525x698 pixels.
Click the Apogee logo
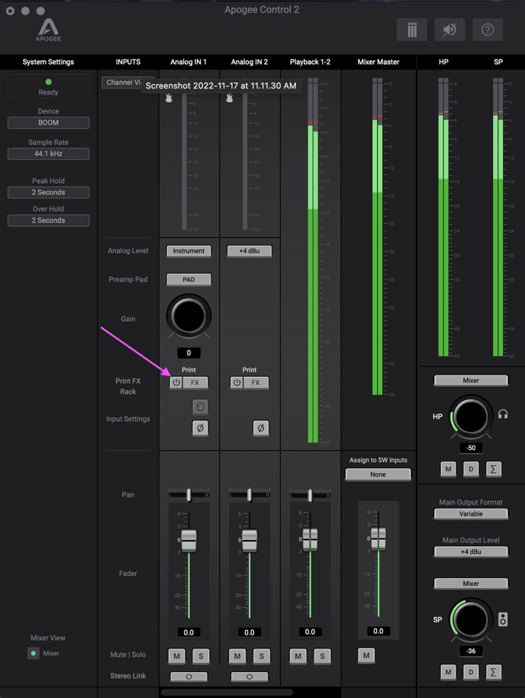[x=48, y=31]
